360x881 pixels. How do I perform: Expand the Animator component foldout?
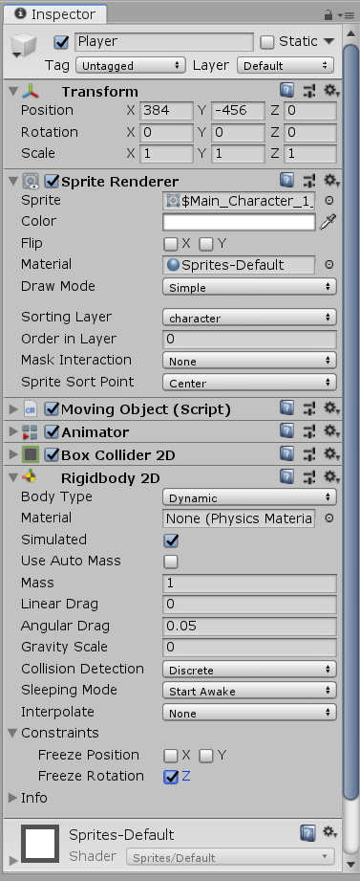[x=13, y=431]
